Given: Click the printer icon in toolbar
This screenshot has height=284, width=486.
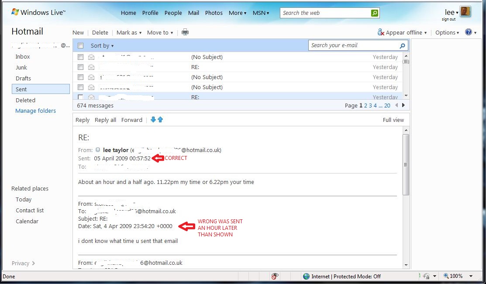Looking at the screenshot, I should tap(185, 32).
